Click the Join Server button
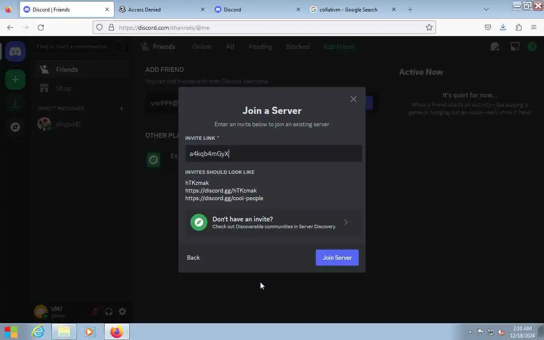544x340 pixels. point(337,258)
